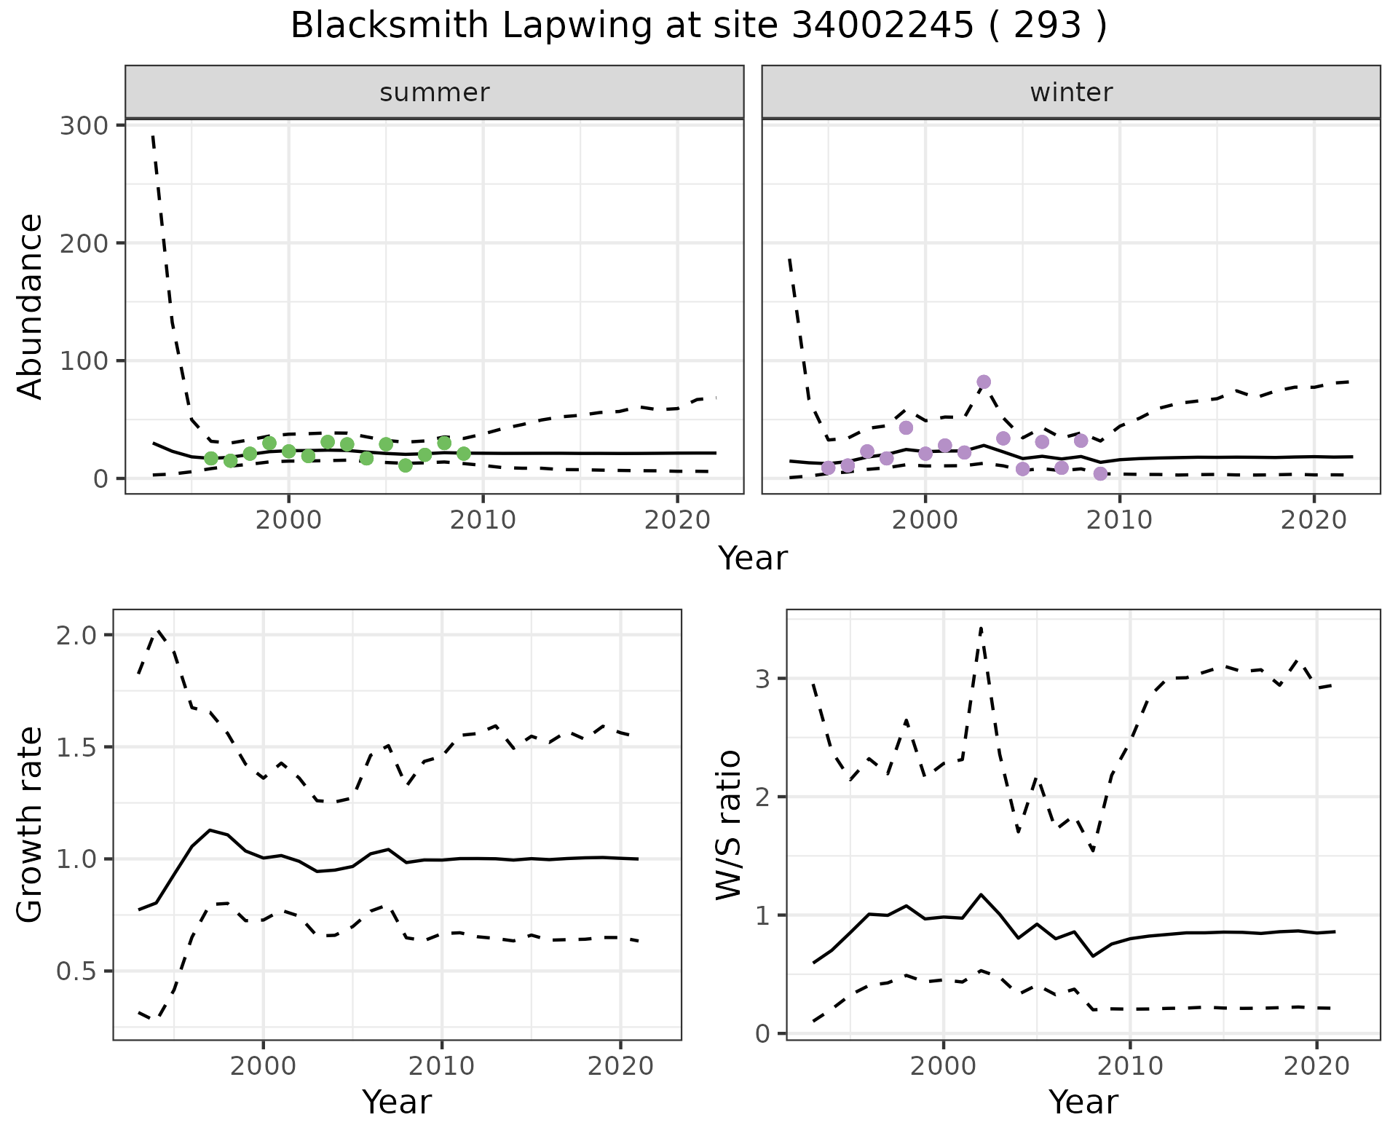
Task: Click the 2010 tick under the summer panel
Action: tap(483, 520)
